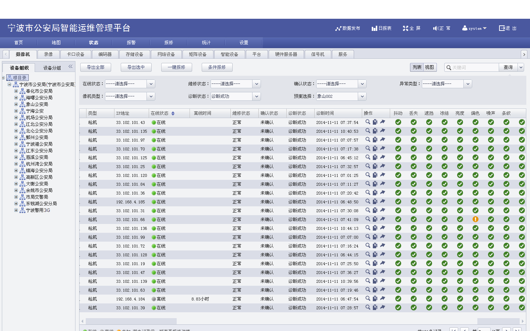The height and width of the screenshot is (331, 530).
Task: Switch to 全屏 fullscreen mode
Action: point(411,28)
